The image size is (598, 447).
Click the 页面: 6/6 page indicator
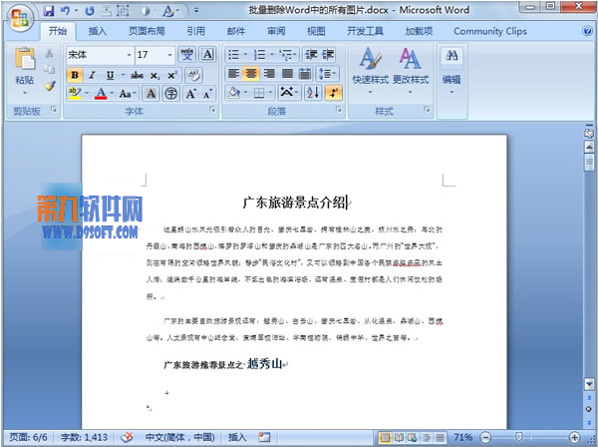click(x=29, y=437)
